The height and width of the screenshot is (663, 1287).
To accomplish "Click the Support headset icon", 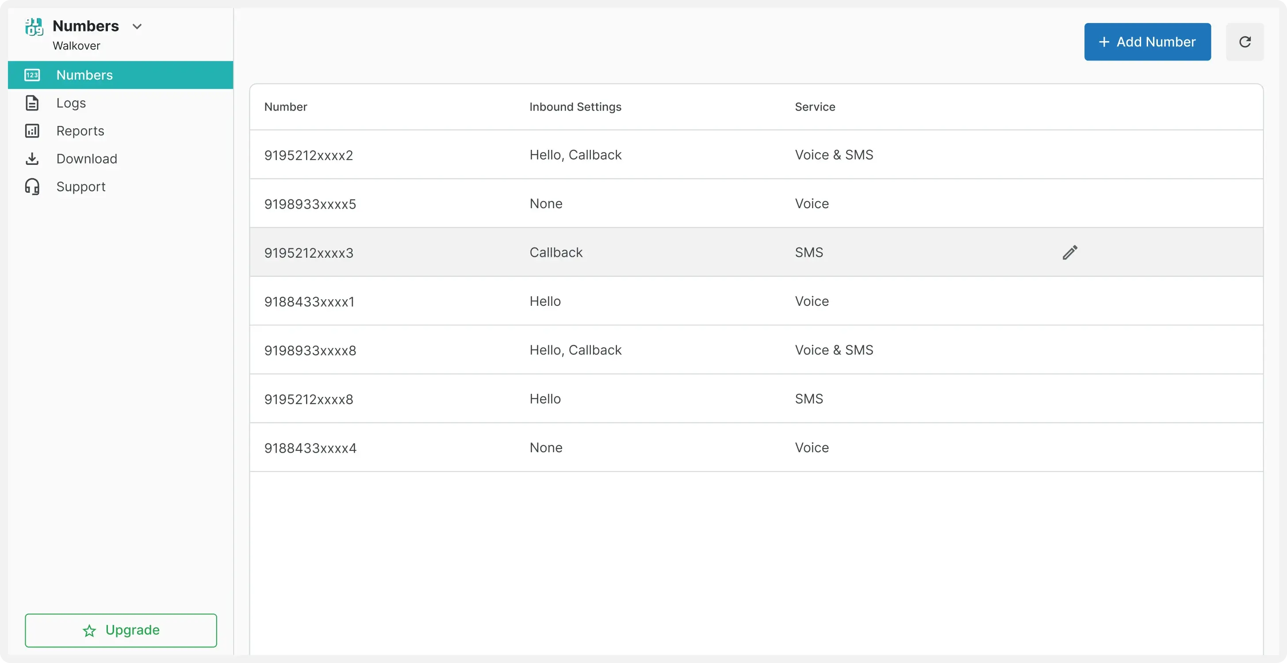I will tap(32, 187).
